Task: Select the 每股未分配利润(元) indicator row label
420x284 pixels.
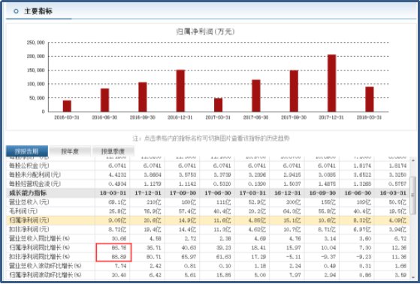Action: 35,175
